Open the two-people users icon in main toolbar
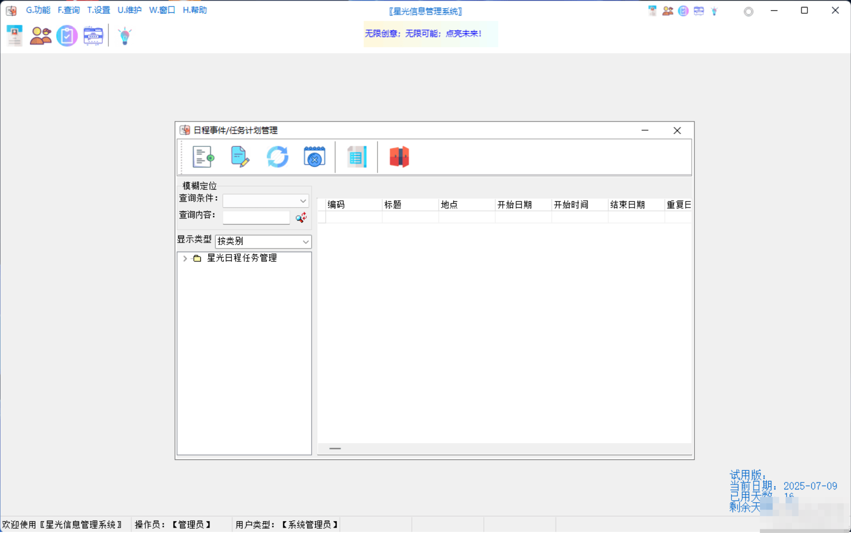The width and height of the screenshot is (851, 533). pos(41,36)
